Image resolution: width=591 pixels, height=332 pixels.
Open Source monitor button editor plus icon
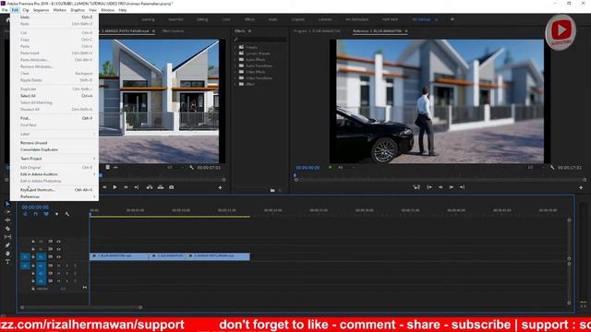pos(220,187)
